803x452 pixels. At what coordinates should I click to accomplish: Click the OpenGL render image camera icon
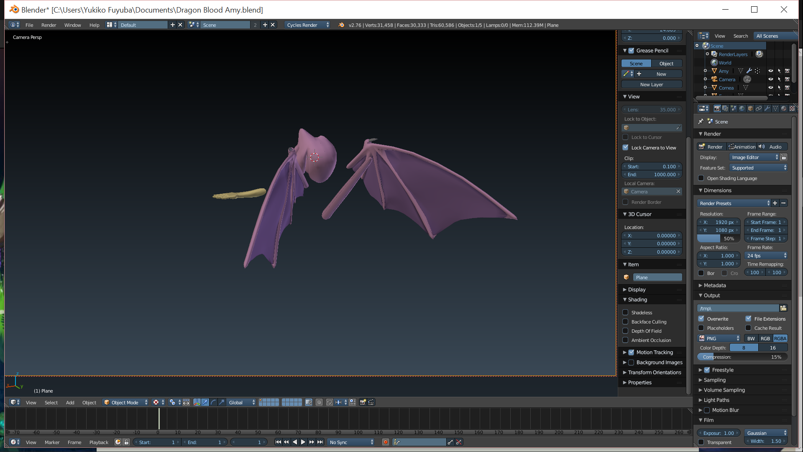[363, 402]
